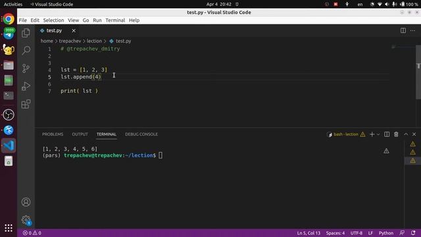The image size is (421, 237).
Task: Click the bash lection terminal warning icon
Action: click(362, 134)
